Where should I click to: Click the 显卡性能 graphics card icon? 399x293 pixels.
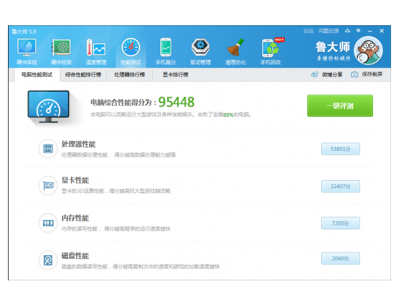(48, 185)
